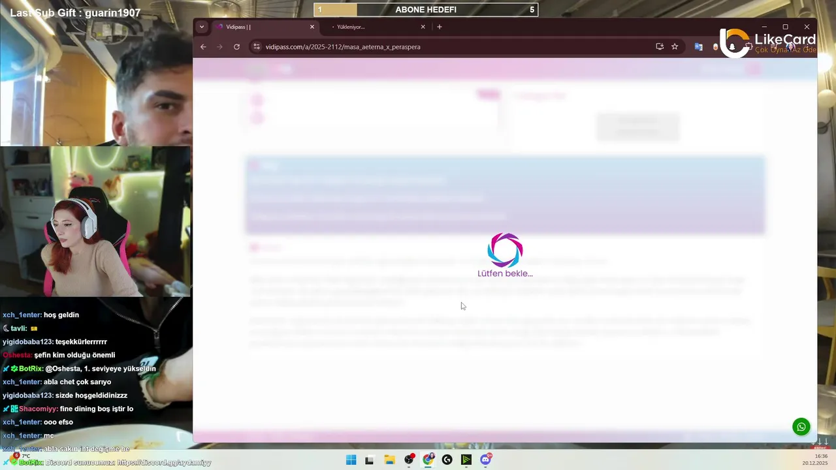Go forward in the browser
836x470 pixels.
point(219,47)
